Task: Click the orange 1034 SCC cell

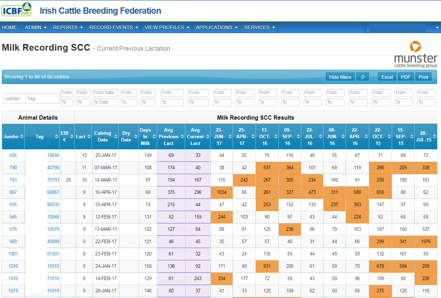Action: pyautogui.click(x=222, y=192)
